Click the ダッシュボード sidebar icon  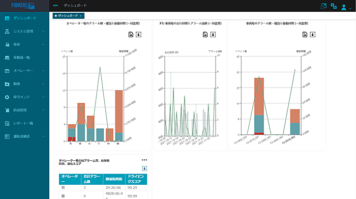7,18
